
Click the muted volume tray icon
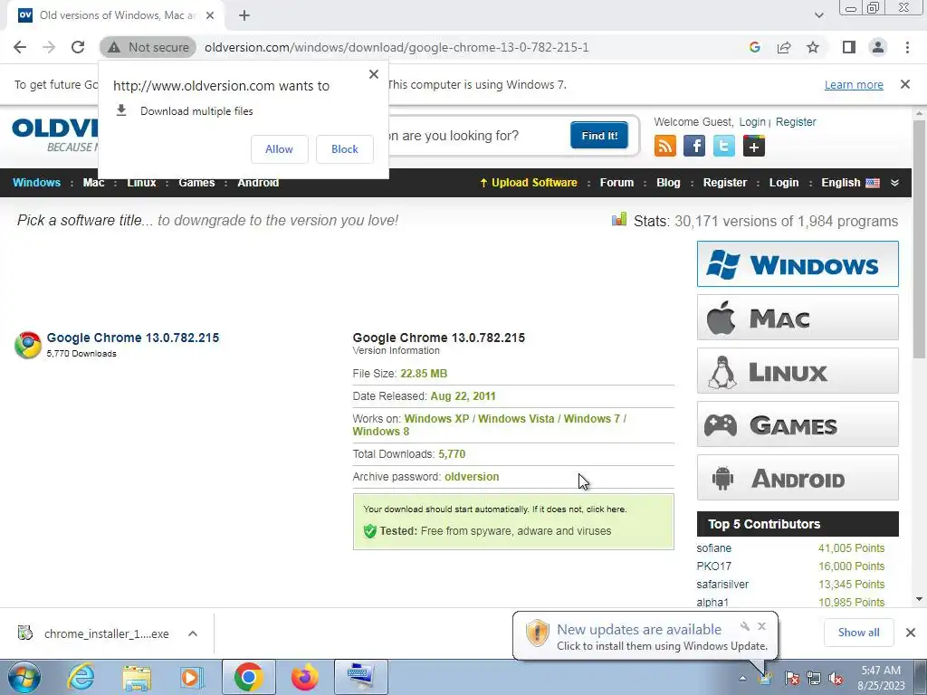tap(836, 679)
